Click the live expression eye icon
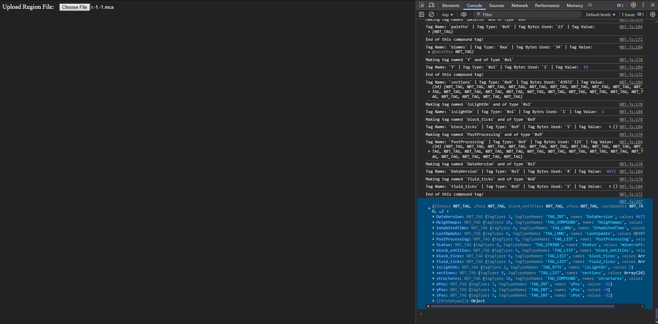The image size is (658, 324). (x=464, y=14)
